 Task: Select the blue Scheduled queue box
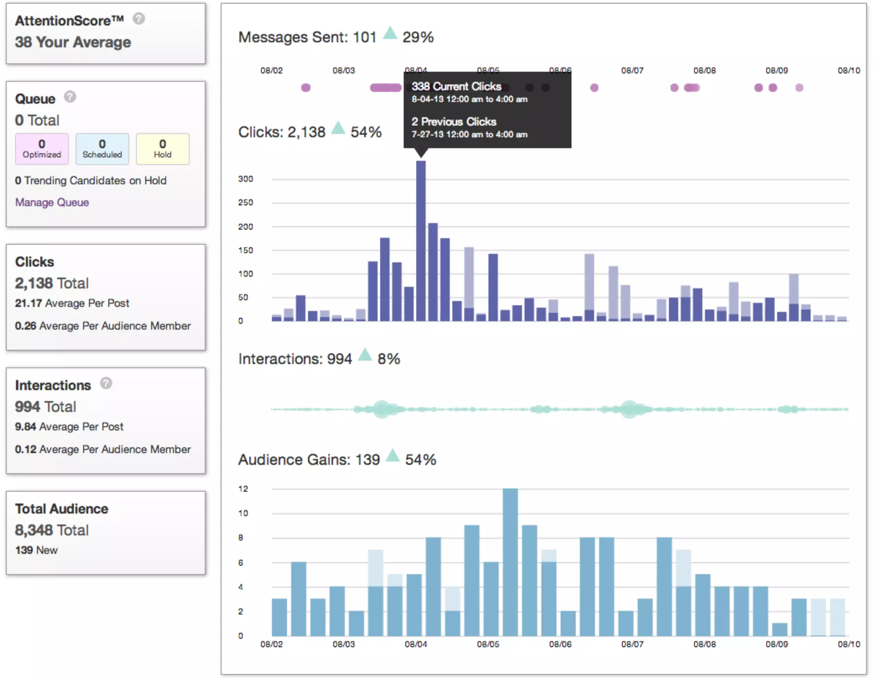tap(102, 149)
